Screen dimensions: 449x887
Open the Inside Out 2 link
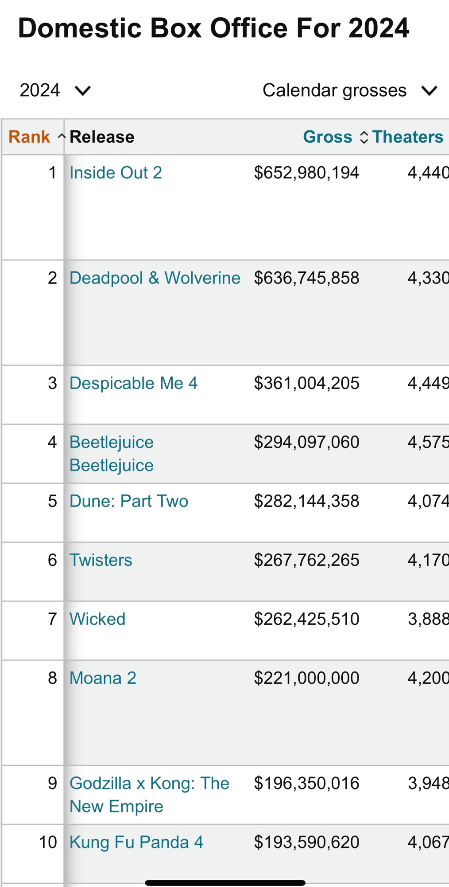pos(116,173)
